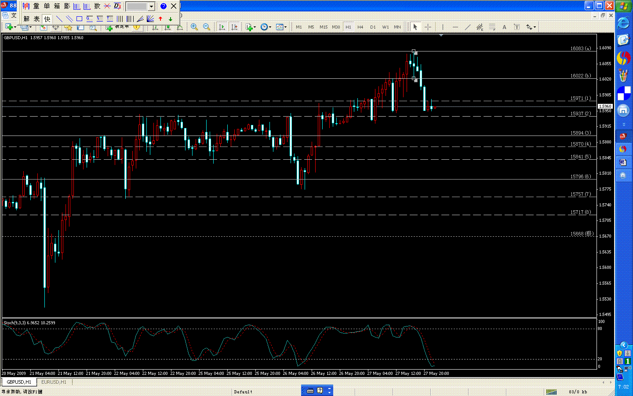Click the New Chart toolbar icon

tap(9, 27)
